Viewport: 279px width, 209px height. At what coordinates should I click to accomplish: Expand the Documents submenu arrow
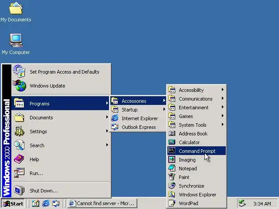(107, 117)
